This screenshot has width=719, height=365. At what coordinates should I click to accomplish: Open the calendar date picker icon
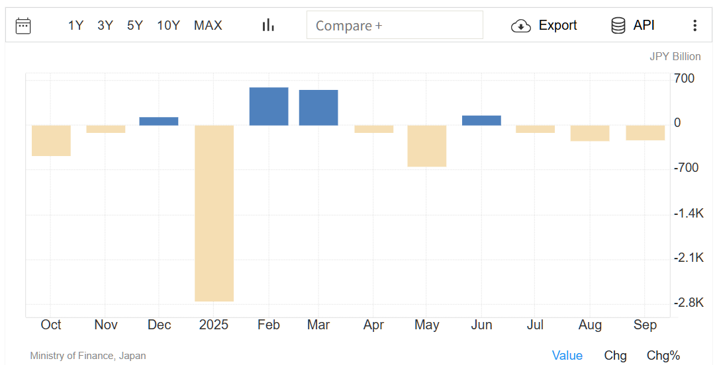click(x=23, y=26)
